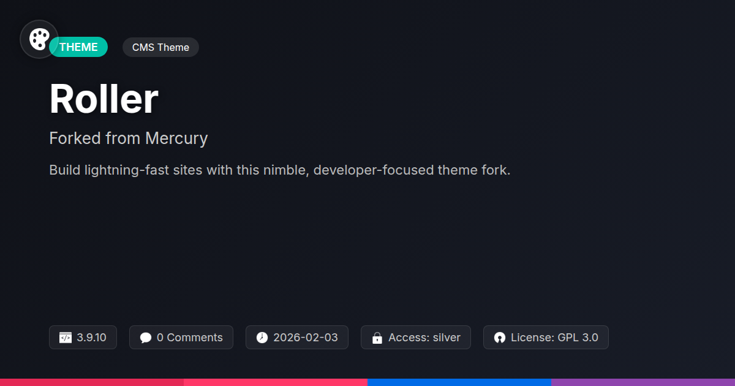This screenshot has height=386, width=735.
Task: Click the purple color bar segment
Action: pyautogui.click(x=643, y=382)
